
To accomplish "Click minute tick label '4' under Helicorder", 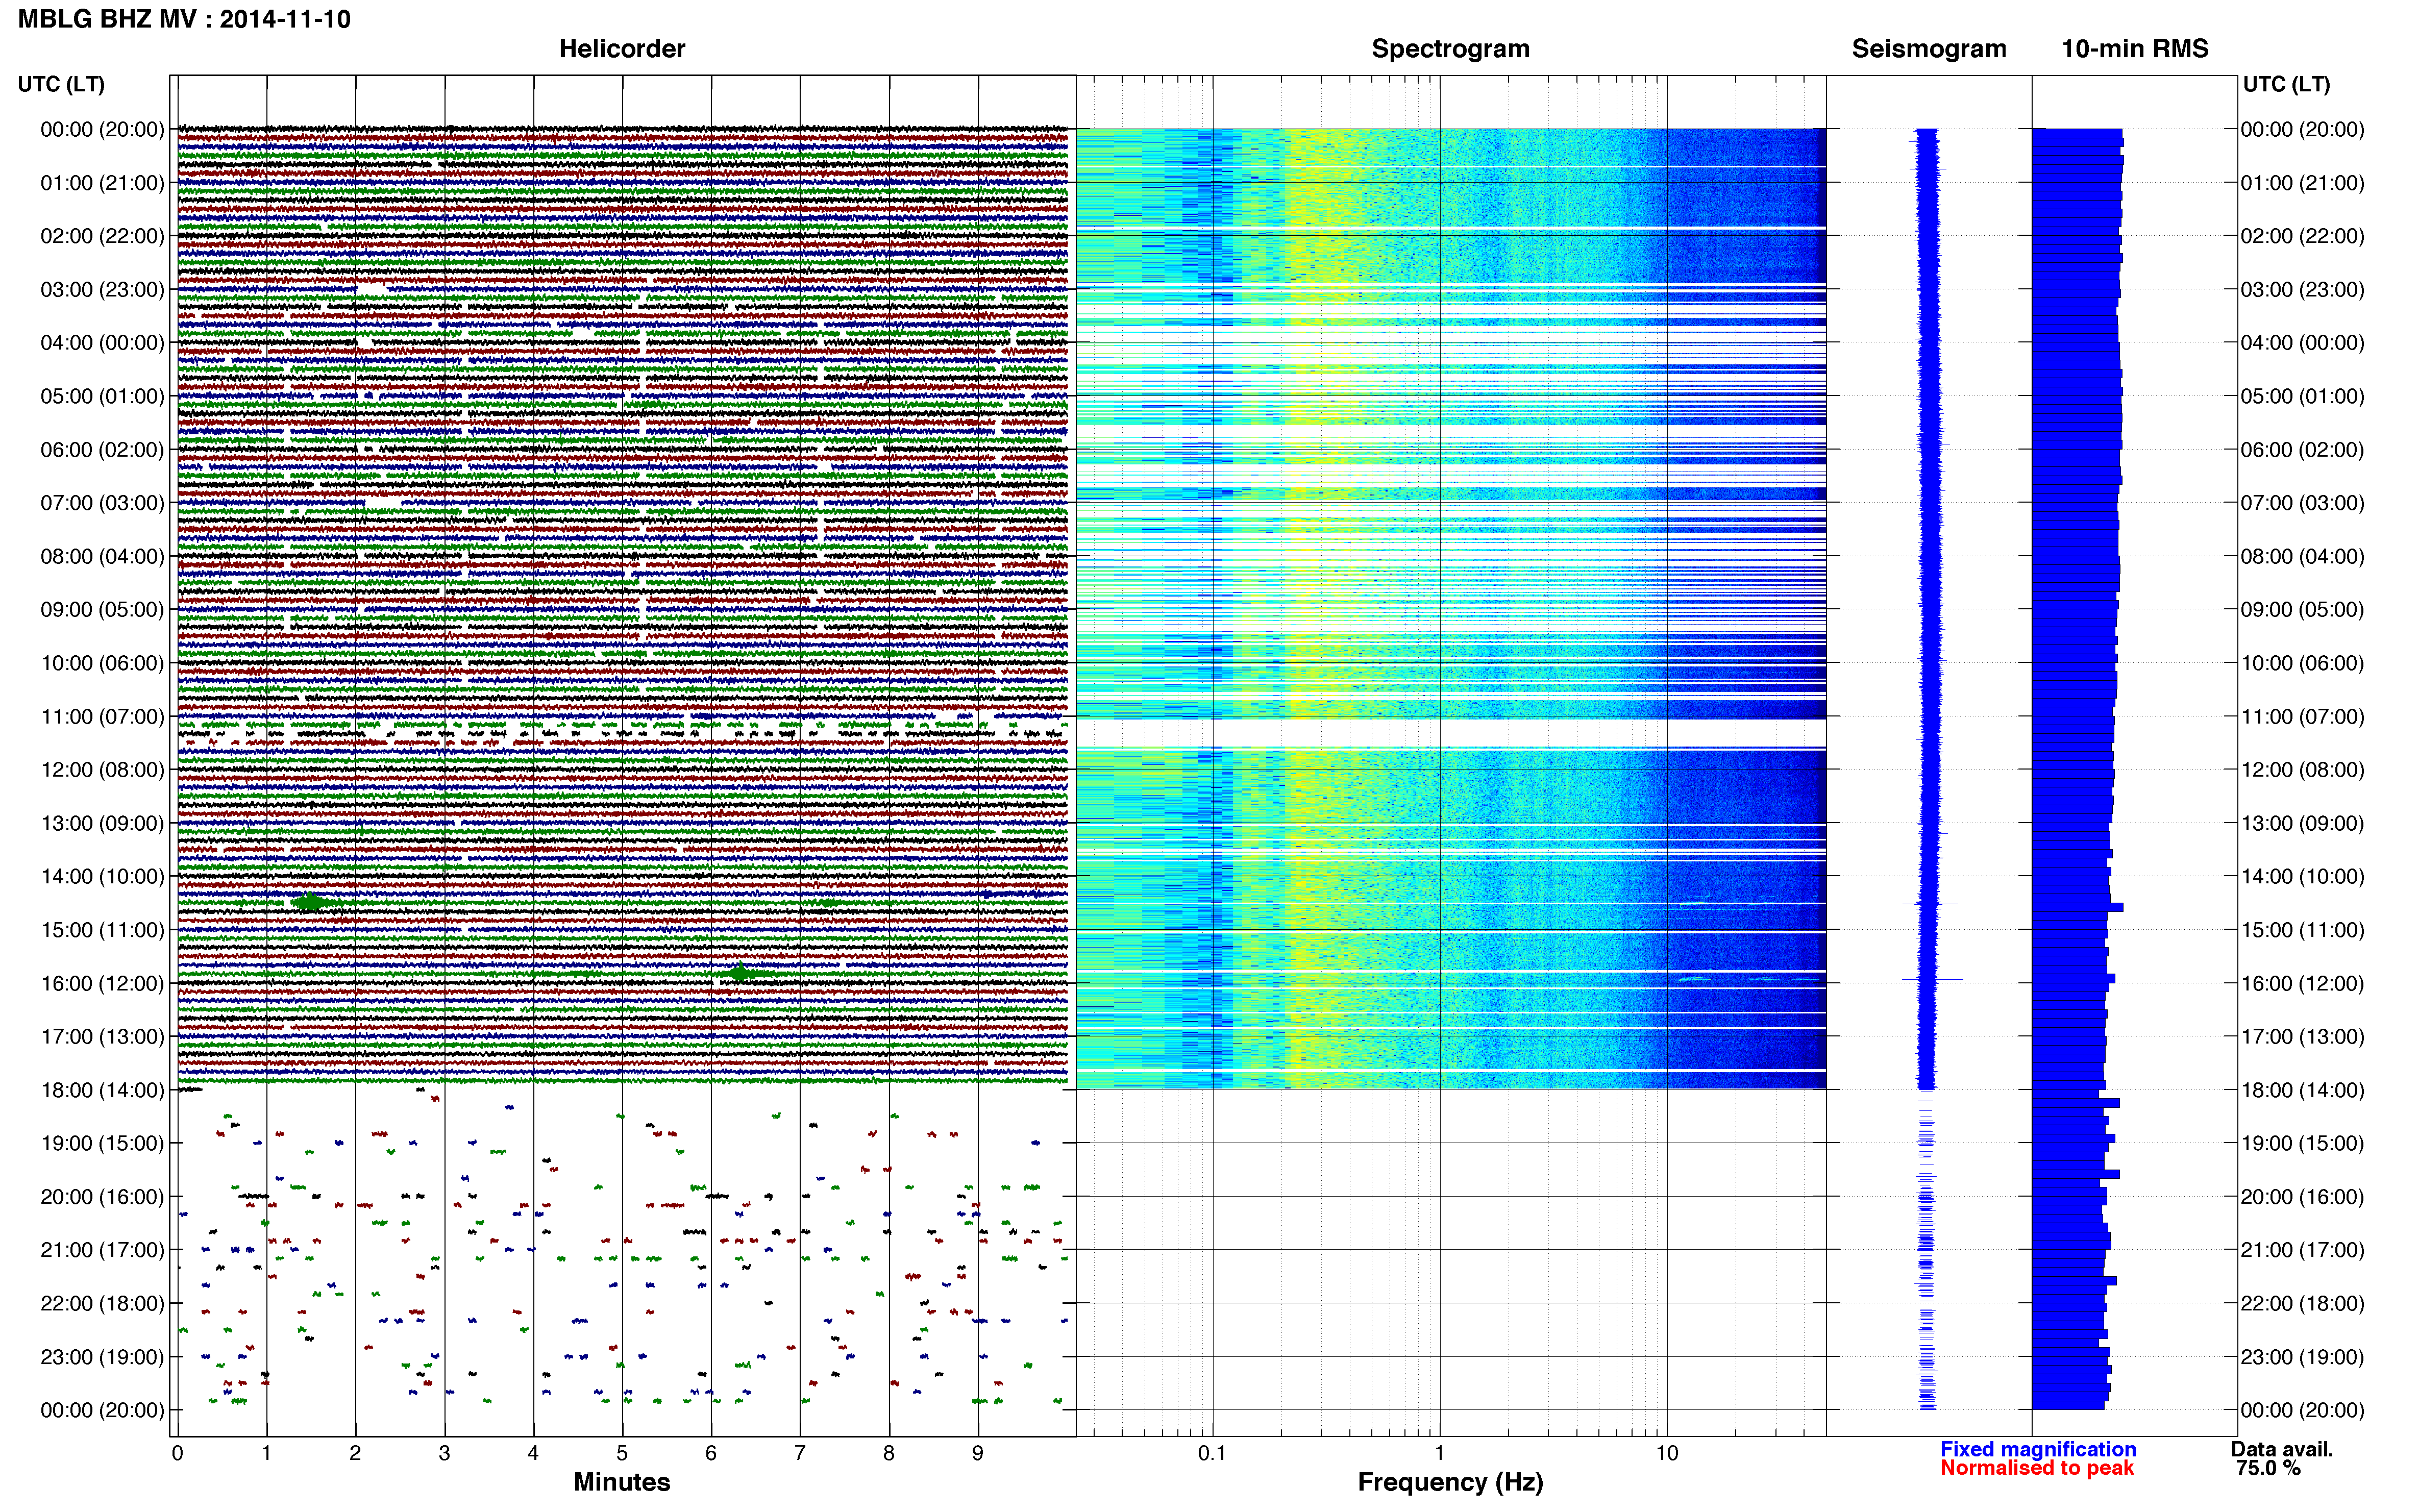I will point(533,1453).
